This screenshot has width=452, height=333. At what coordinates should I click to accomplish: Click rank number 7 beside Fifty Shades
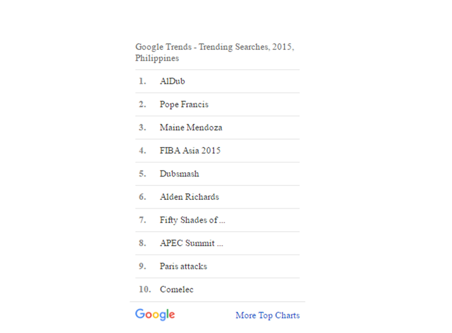(x=142, y=220)
